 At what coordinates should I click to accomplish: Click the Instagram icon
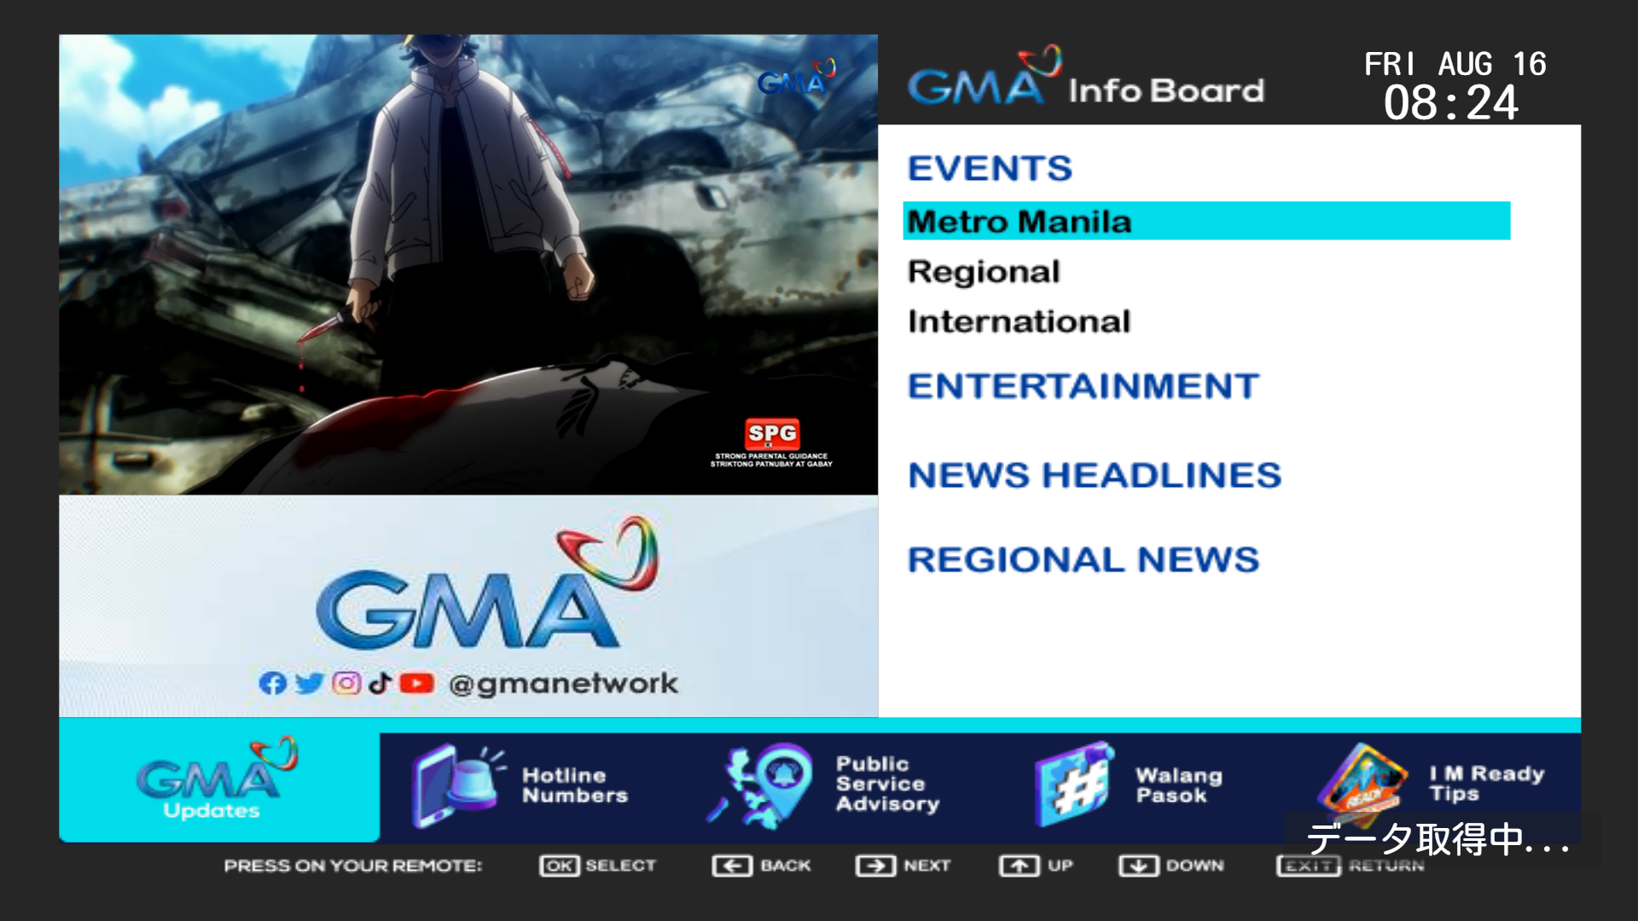(346, 683)
